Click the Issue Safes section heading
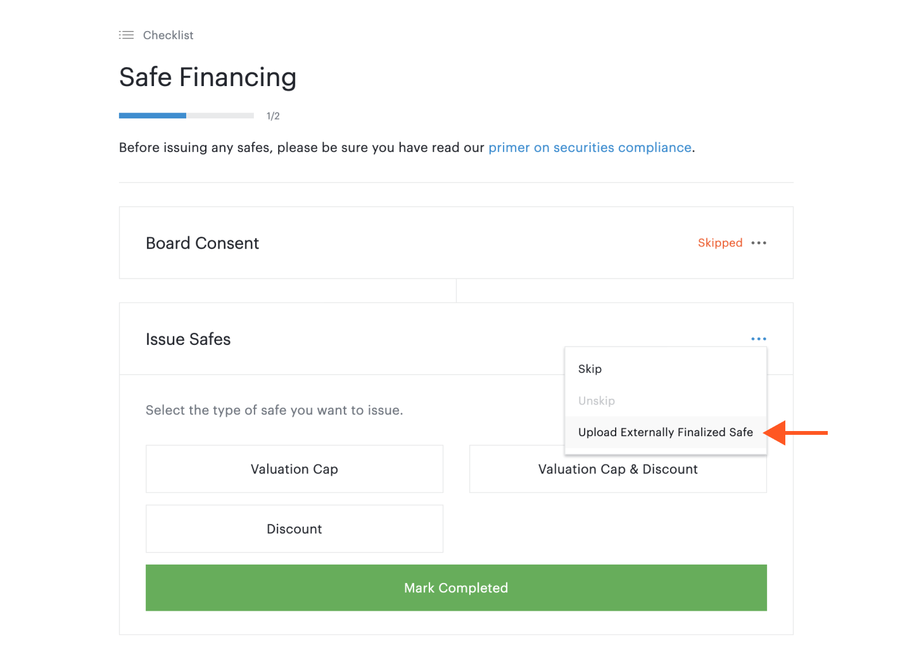Image resolution: width=912 pixels, height=657 pixels. pos(188,339)
